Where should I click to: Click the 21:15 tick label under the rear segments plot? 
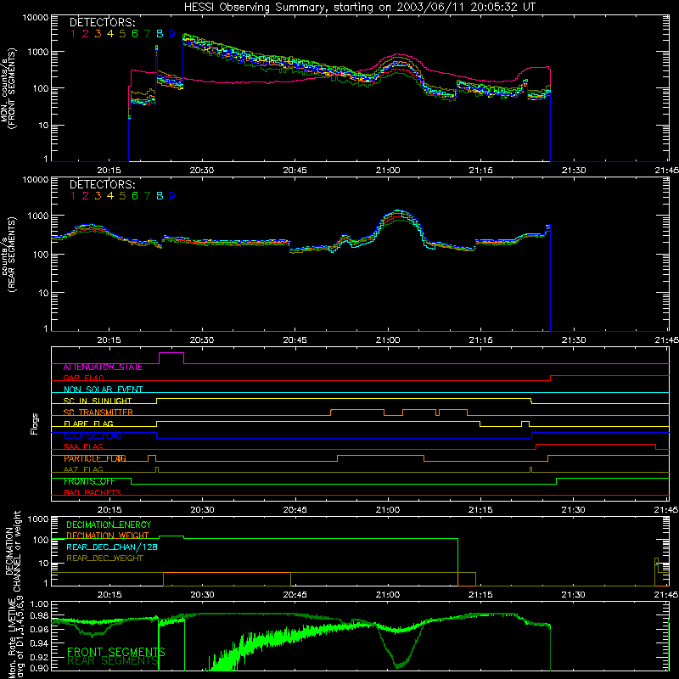pos(480,340)
